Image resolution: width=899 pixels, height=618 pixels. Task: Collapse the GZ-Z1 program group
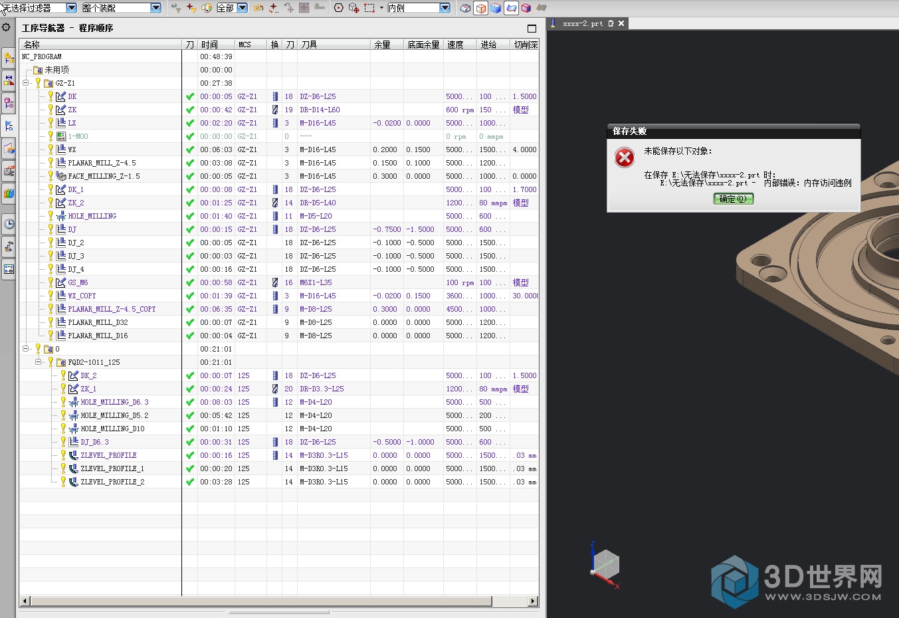coord(25,83)
